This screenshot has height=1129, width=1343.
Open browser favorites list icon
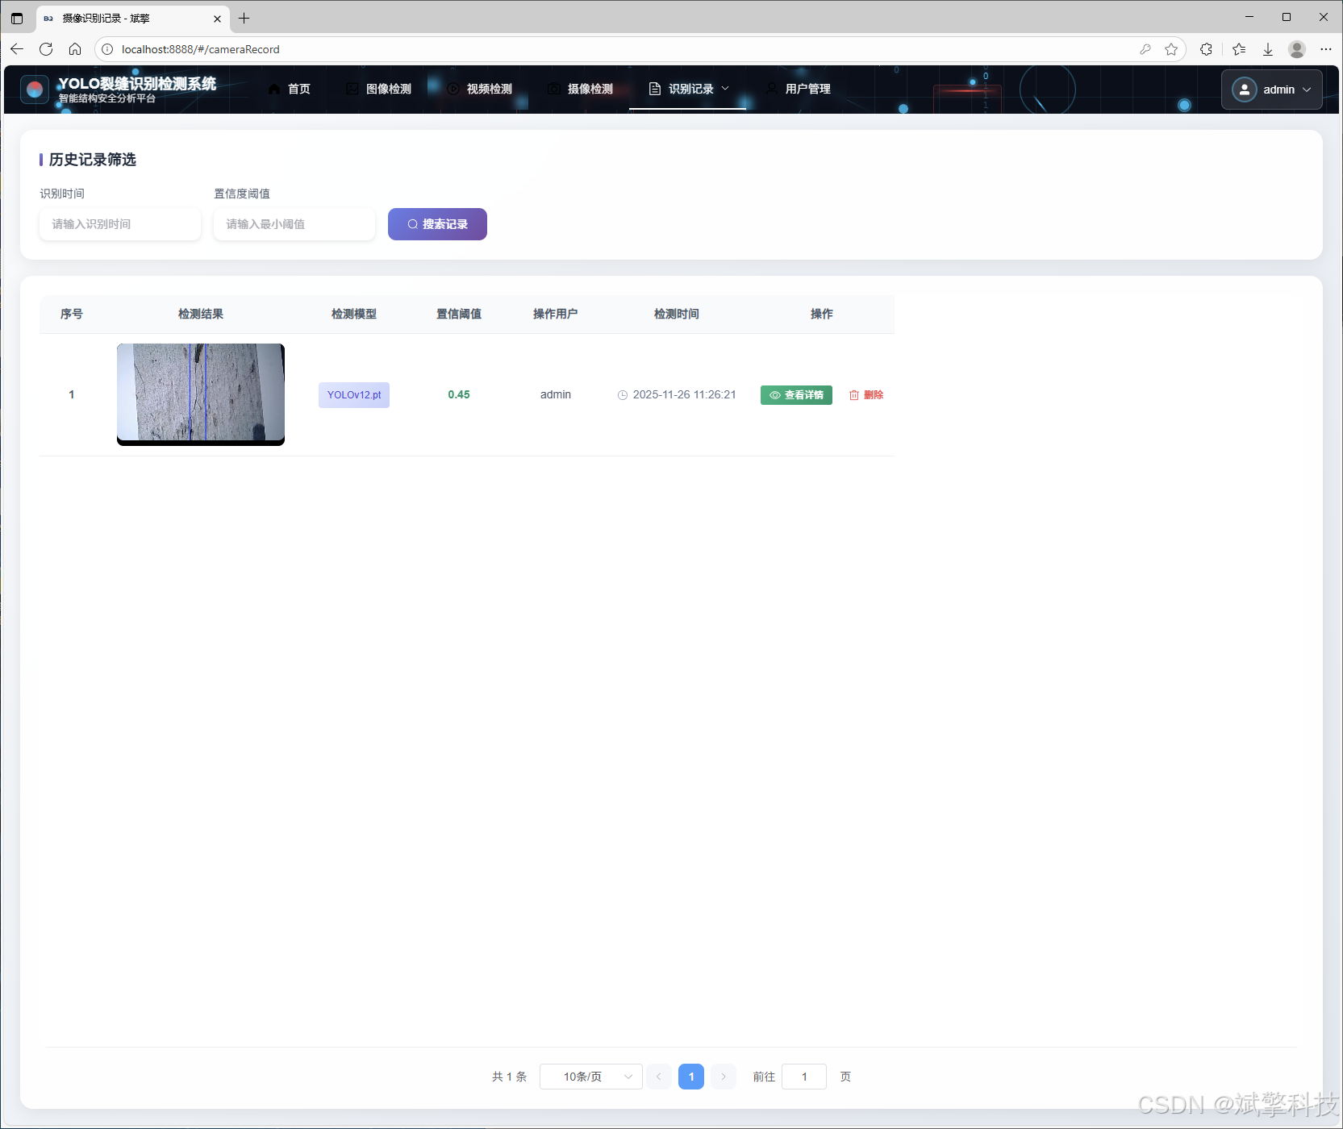[x=1239, y=49]
